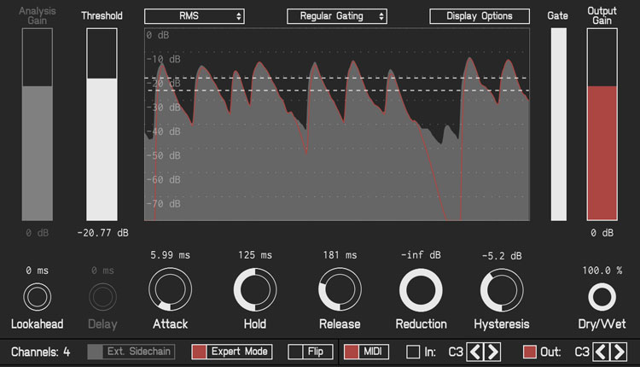640x367 pixels.
Task: Enable the Flip checkbox
Action: click(x=295, y=352)
